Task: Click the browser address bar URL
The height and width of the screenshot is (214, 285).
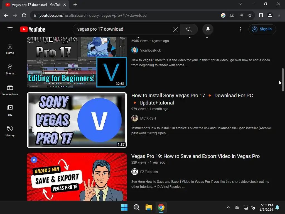Action: [x=93, y=15]
